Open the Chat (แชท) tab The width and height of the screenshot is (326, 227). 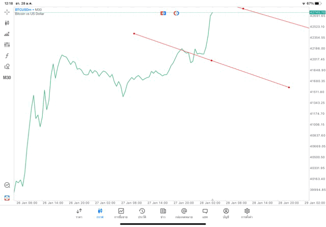[x=205, y=213]
